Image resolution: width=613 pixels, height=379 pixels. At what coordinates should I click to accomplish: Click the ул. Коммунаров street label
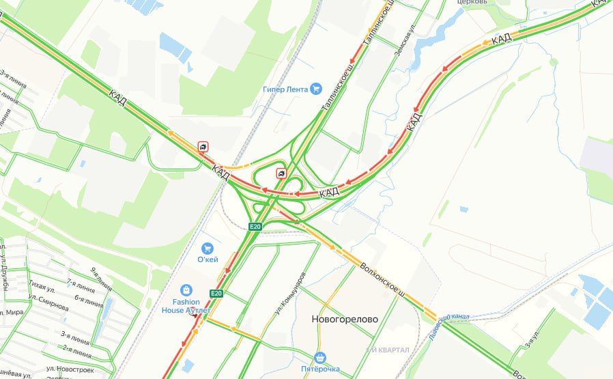289,294
